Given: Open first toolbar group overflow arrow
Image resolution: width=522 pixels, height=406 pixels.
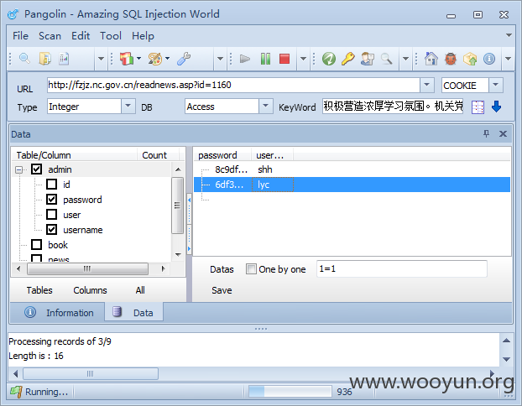Looking at the screenshot, I should 101,59.
